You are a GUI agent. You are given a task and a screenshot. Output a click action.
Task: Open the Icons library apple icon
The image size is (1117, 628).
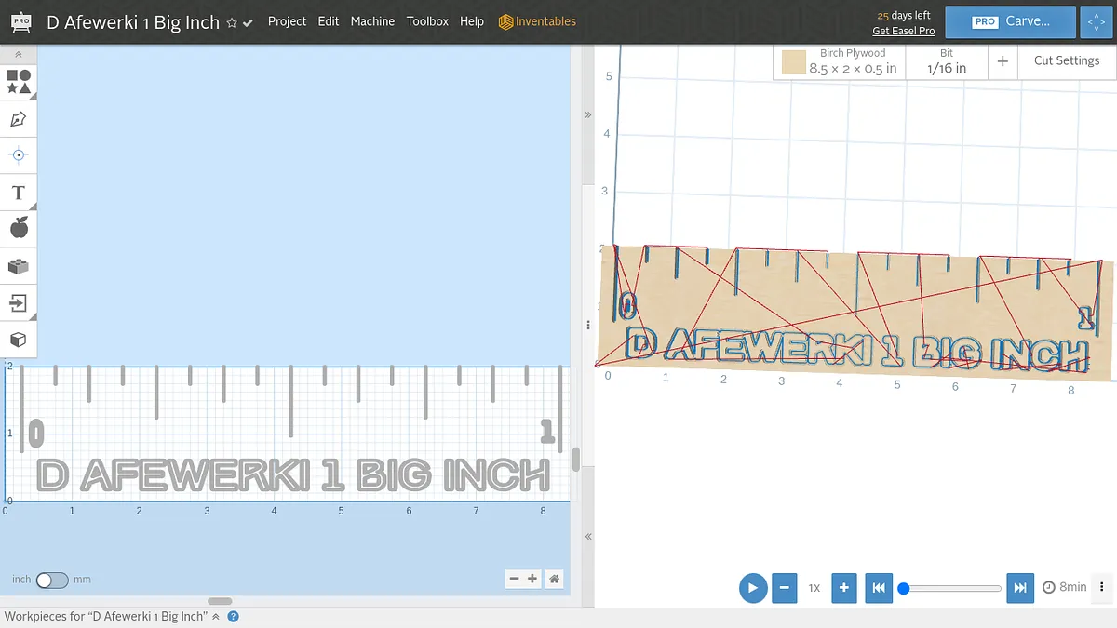coord(18,228)
